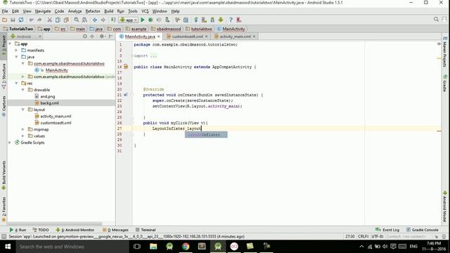Click the Attach debugger icon

[167, 20]
